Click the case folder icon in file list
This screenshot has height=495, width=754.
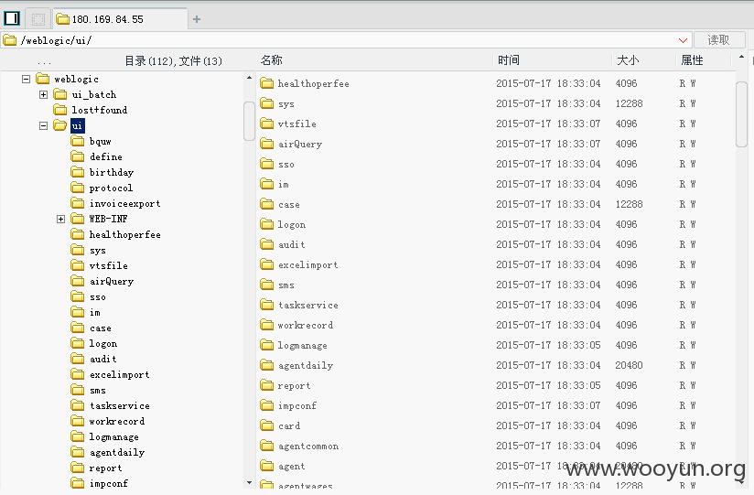point(267,204)
